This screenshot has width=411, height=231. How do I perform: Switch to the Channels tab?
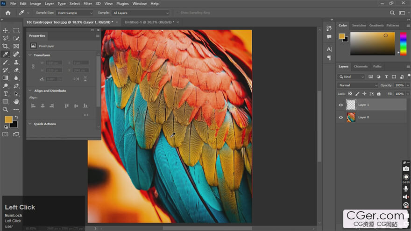pos(360,66)
